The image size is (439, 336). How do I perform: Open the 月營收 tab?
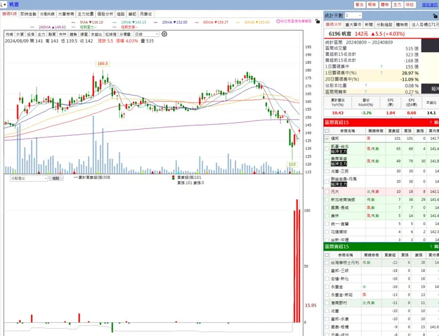point(146,14)
